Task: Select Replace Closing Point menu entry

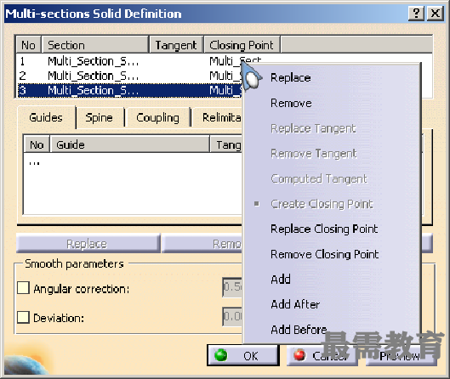Action: click(x=324, y=229)
